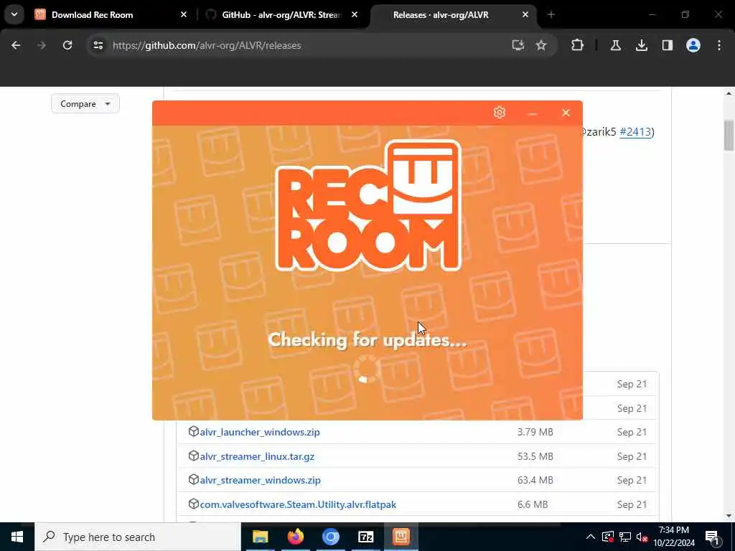Click the 63.4 MB file size
This screenshot has width=735, height=551.
click(535, 480)
